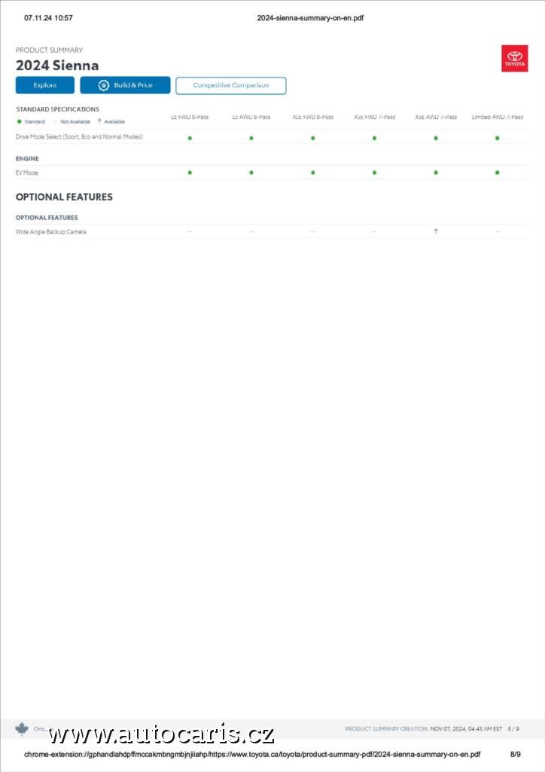Screen dimensions: 545x772
Task: Click the toyota.ca PDF URL in footer
Action: [252, 754]
